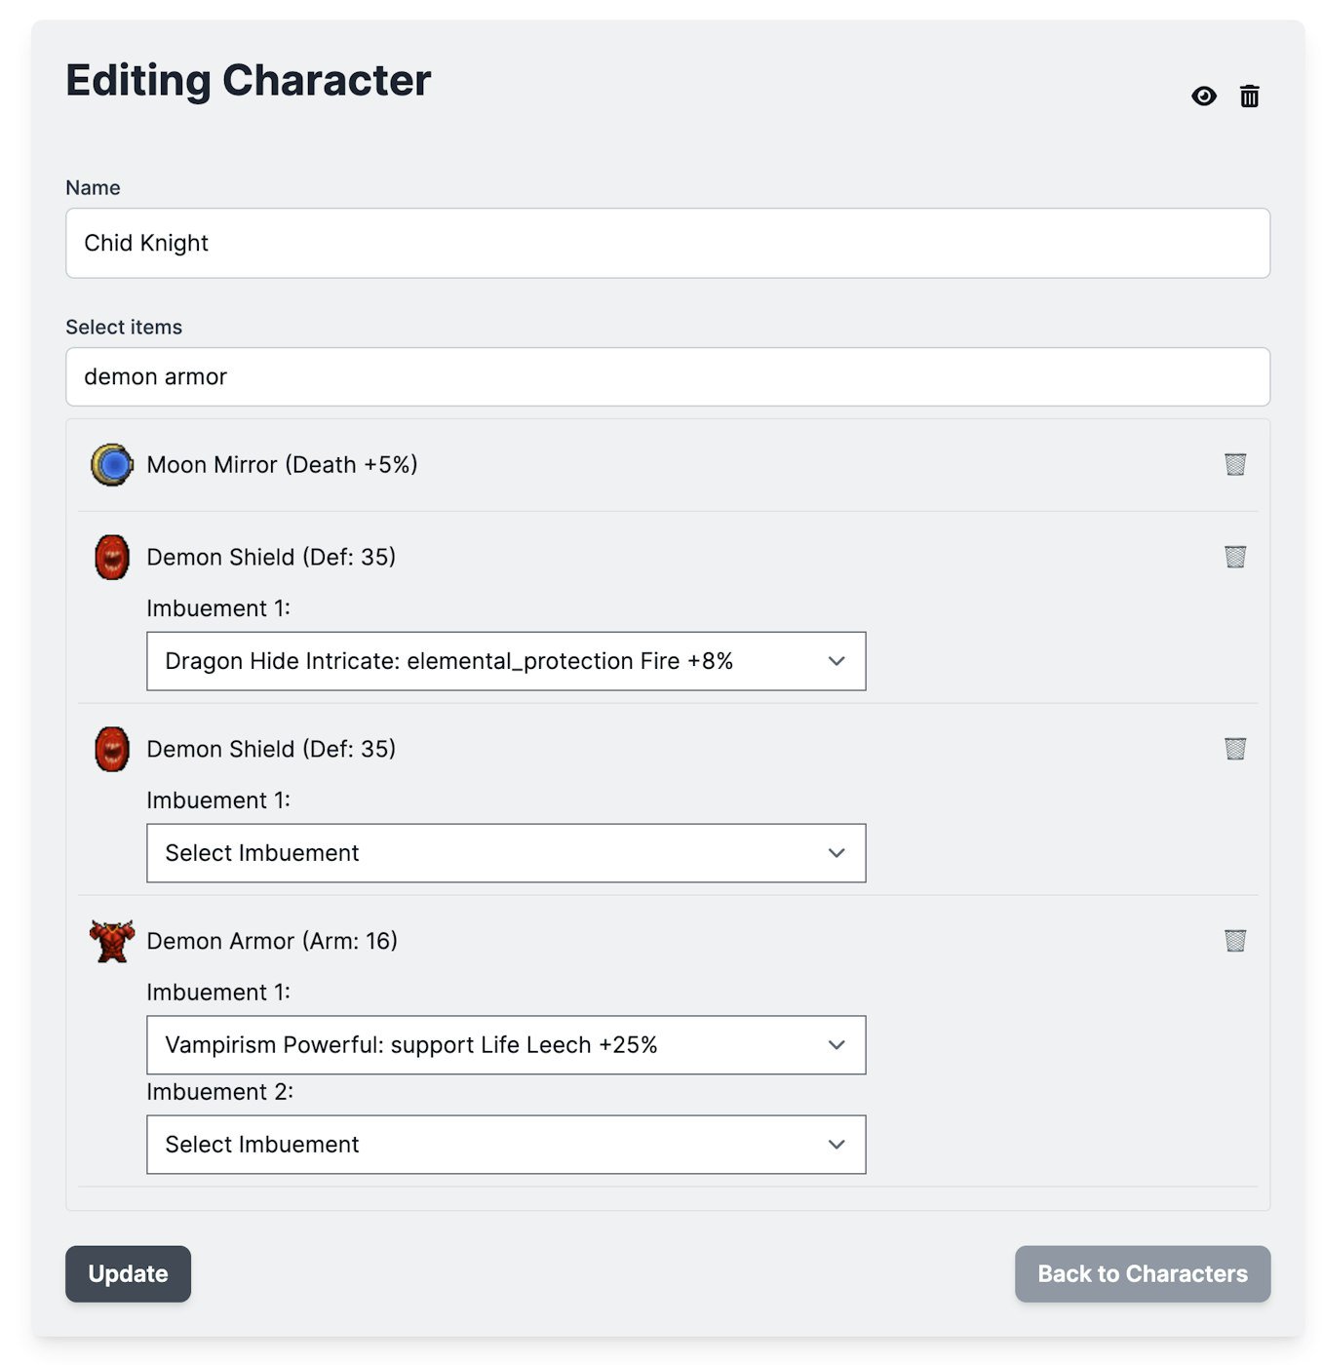Click the Select items search field

click(668, 376)
